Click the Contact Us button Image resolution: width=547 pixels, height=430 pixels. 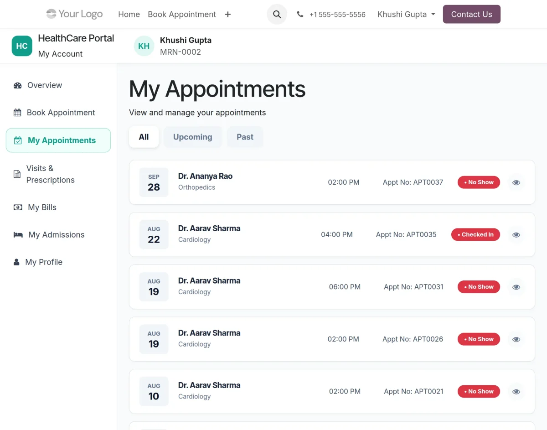pos(472,14)
